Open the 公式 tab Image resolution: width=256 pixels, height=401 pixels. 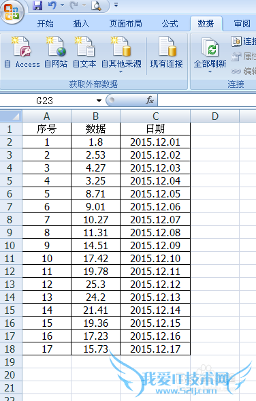tap(170, 24)
